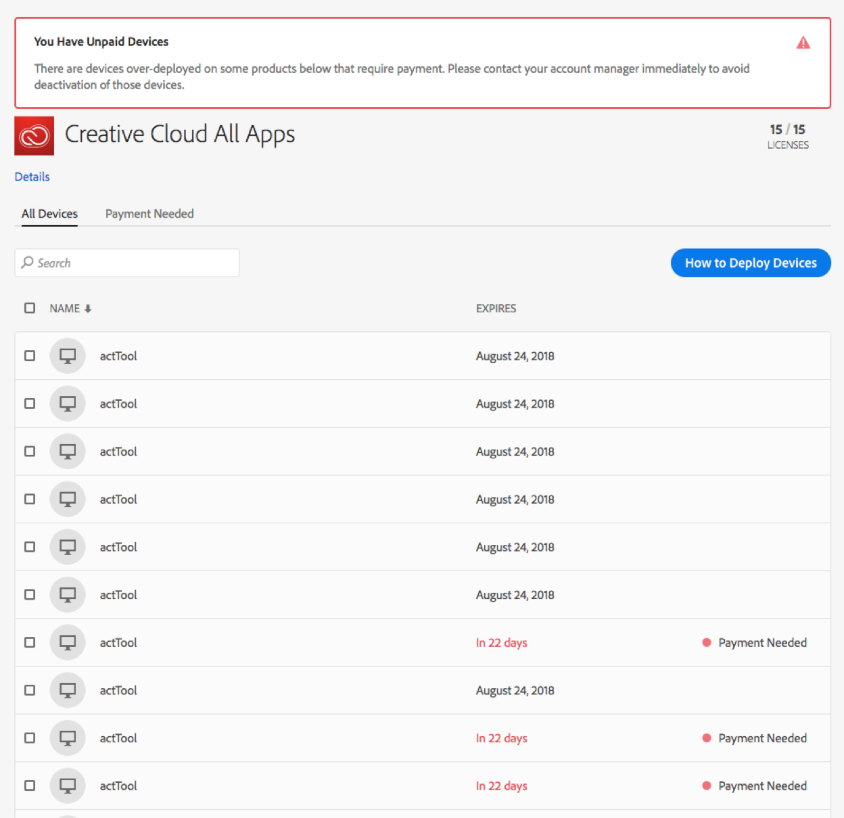The image size is (844, 818).
Task: Click the How to Deploy Devices button
Action: point(751,263)
